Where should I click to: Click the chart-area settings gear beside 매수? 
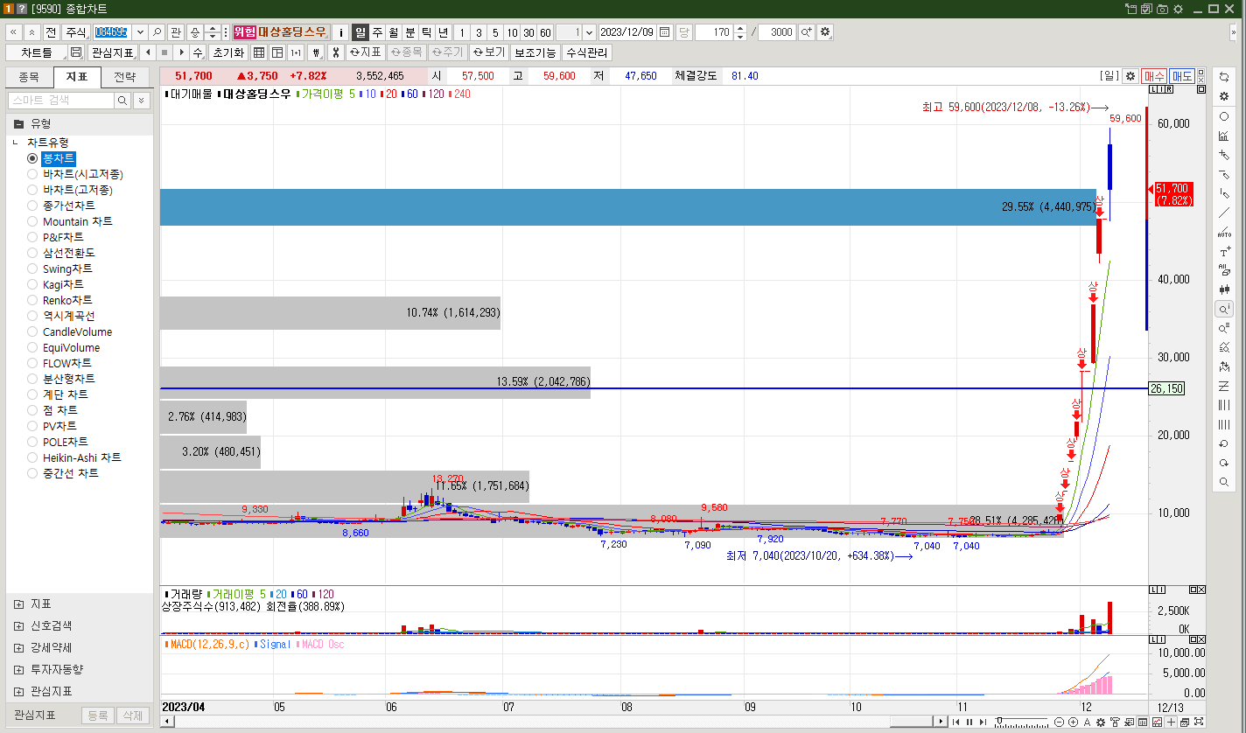click(1130, 76)
